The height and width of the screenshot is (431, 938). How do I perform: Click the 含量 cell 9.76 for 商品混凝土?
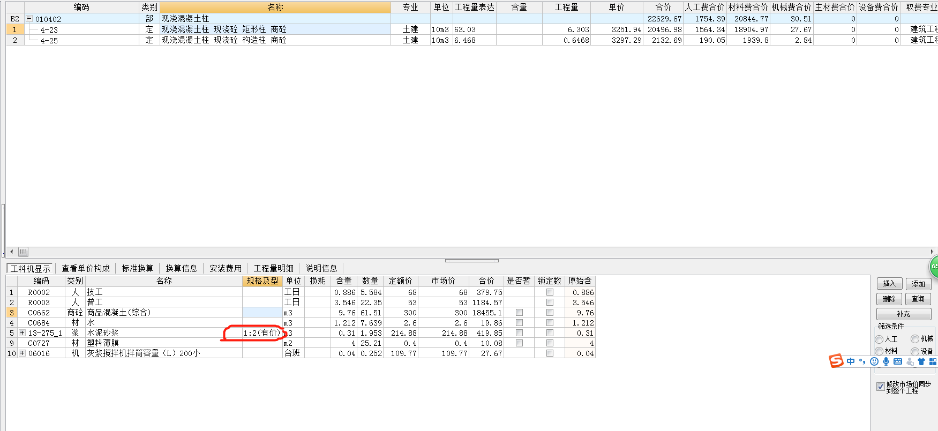coord(344,313)
